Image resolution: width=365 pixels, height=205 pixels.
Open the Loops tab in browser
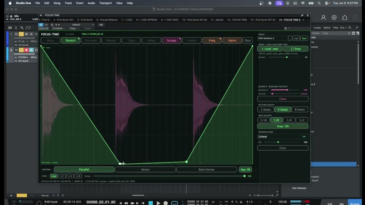tap(317, 28)
